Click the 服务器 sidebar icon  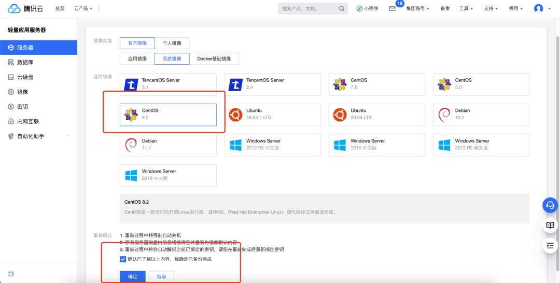[11, 48]
